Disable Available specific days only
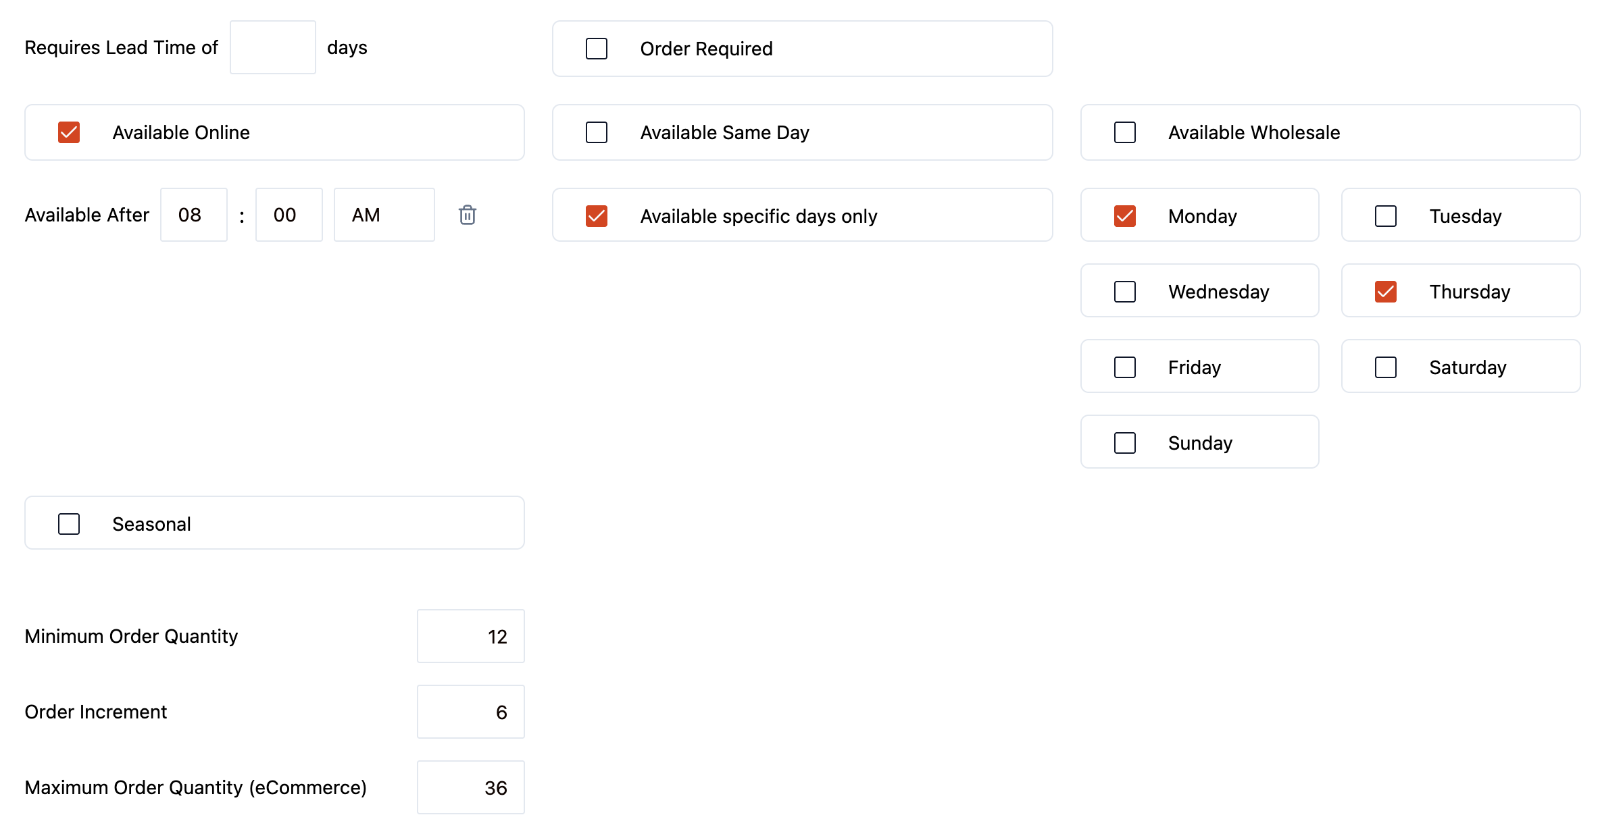This screenshot has height=840, width=1600. click(596, 216)
